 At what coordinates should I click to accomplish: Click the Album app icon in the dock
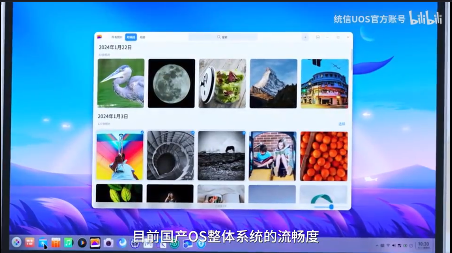pos(95,243)
